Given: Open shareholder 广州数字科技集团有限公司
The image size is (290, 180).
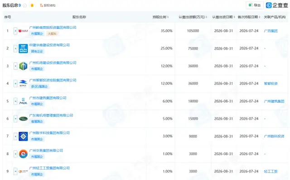Looking at the screenshot, I should (x=49, y=133).
